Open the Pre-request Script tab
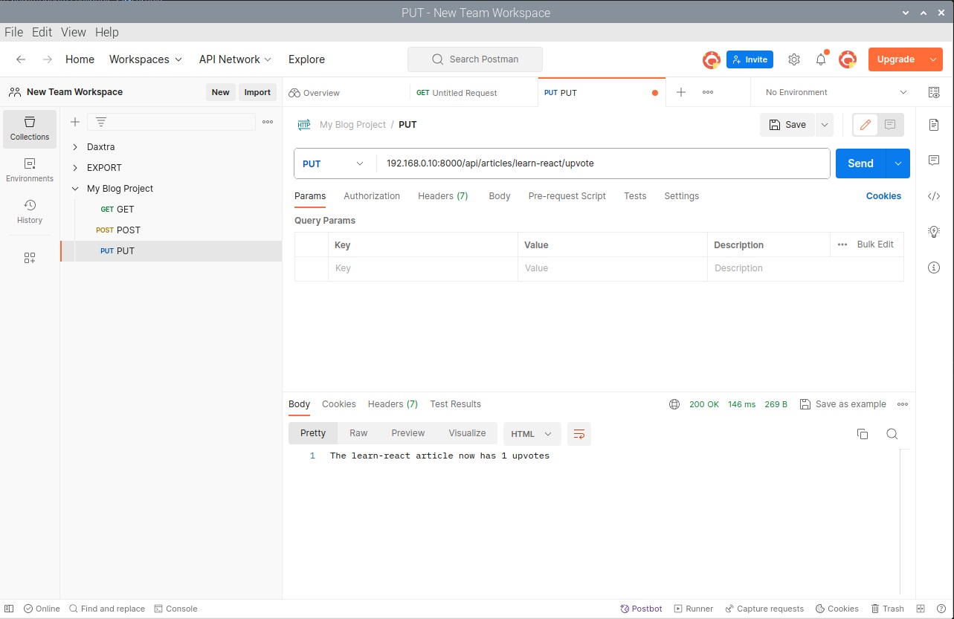Image resolution: width=954 pixels, height=619 pixels. [x=567, y=196]
